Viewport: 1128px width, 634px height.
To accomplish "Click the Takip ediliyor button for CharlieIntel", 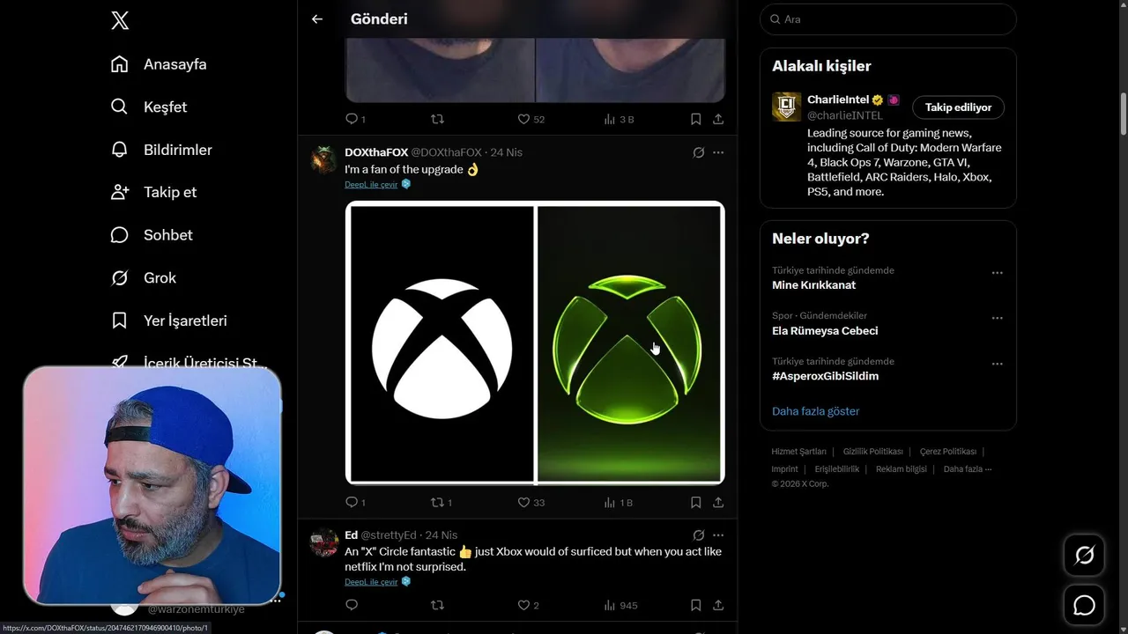I will pyautogui.click(x=958, y=107).
